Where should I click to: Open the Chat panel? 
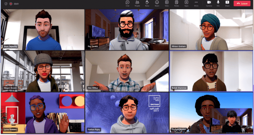click(128, 4)
